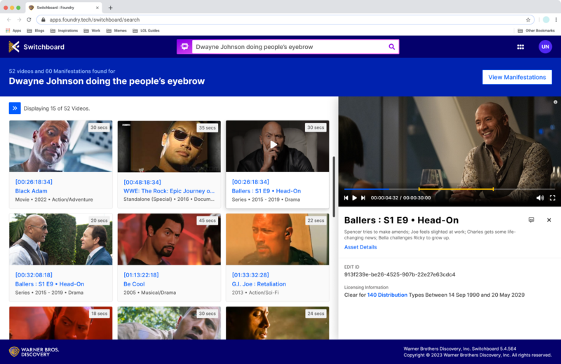Click the Be Cool title link
Viewport: 561px width, 364px height.
pos(134,284)
